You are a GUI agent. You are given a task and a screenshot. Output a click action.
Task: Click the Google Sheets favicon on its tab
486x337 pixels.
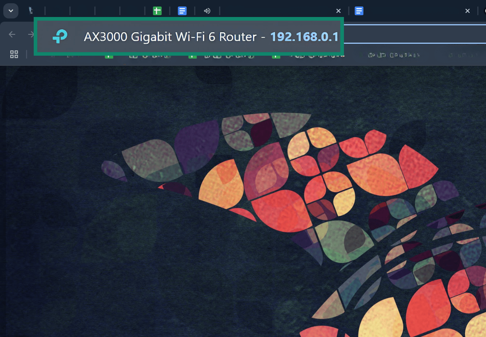point(157,11)
